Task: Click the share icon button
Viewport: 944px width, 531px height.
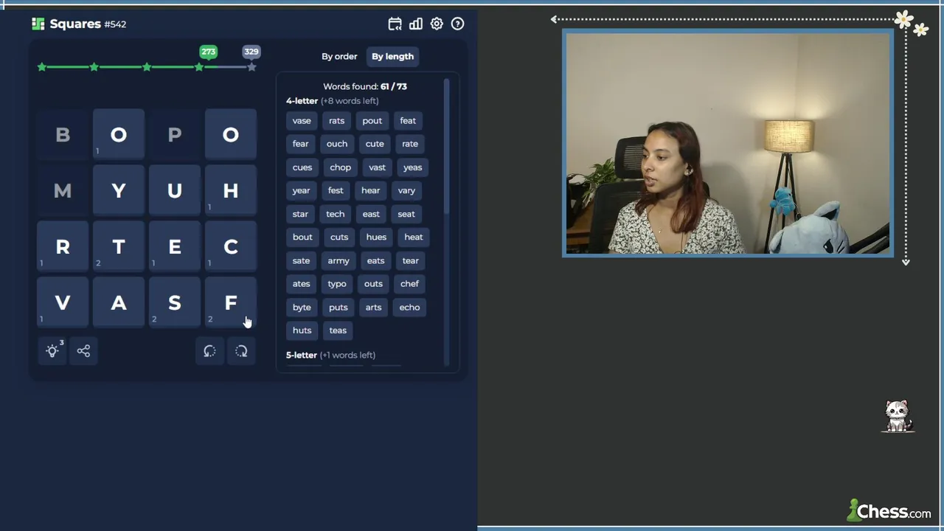Action: point(83,351)
